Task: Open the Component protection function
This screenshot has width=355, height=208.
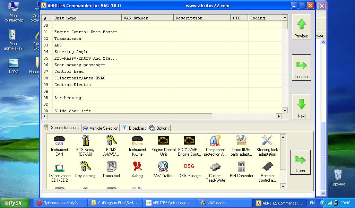Action: tap(215, 146)
